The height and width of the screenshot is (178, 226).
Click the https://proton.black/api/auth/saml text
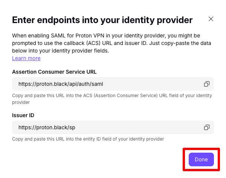coord(61,84)
